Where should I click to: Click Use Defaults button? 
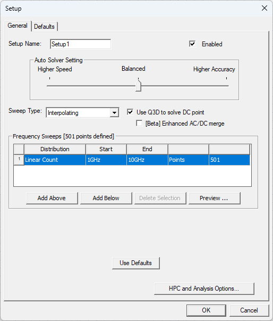(136, 263)
